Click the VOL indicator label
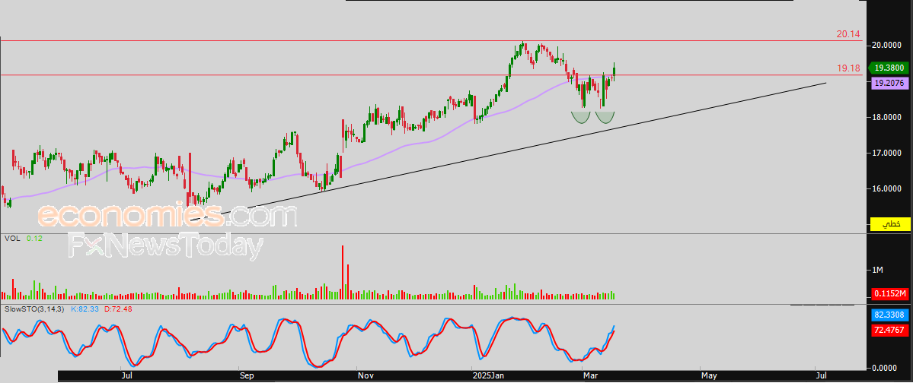Screen dimensions: 913x383 12,239
